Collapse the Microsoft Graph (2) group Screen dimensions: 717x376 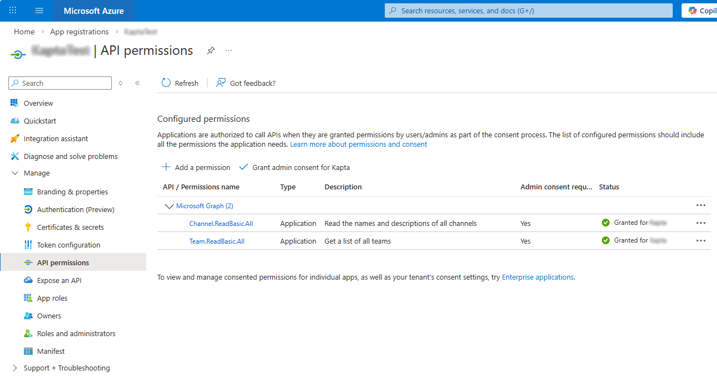[169, 206]
